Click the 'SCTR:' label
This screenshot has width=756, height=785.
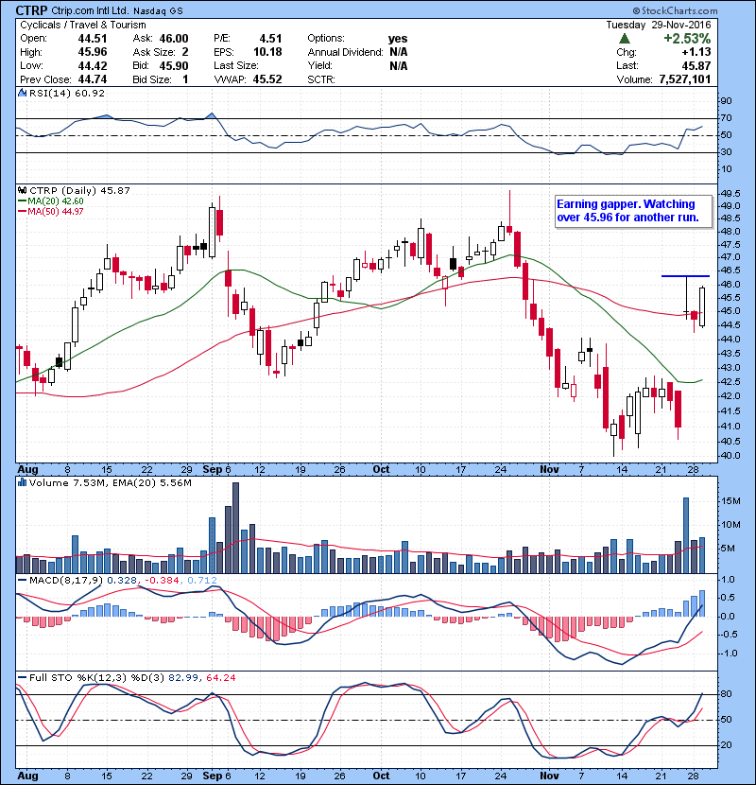321,79
